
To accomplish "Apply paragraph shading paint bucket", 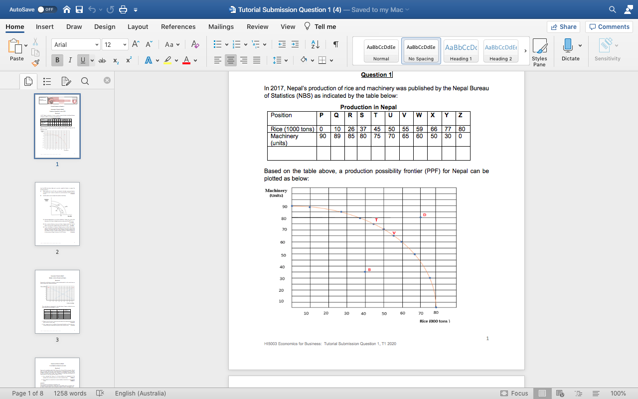I will click(x=304, y=60).
